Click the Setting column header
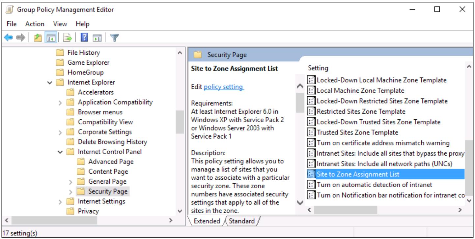This screenshot has width=475, height=239. (318, 68)
